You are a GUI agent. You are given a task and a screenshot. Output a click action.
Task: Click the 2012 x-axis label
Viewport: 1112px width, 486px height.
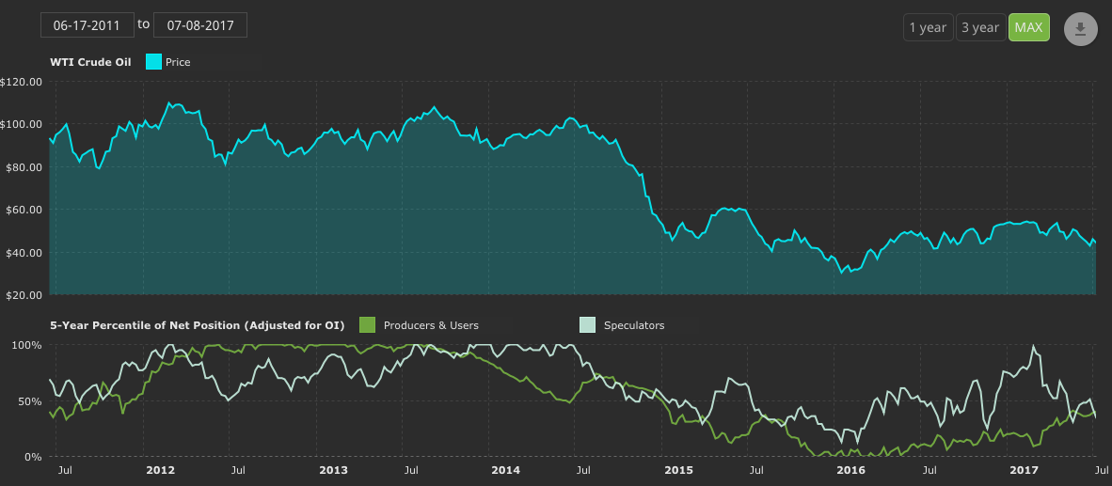(162, 469)
